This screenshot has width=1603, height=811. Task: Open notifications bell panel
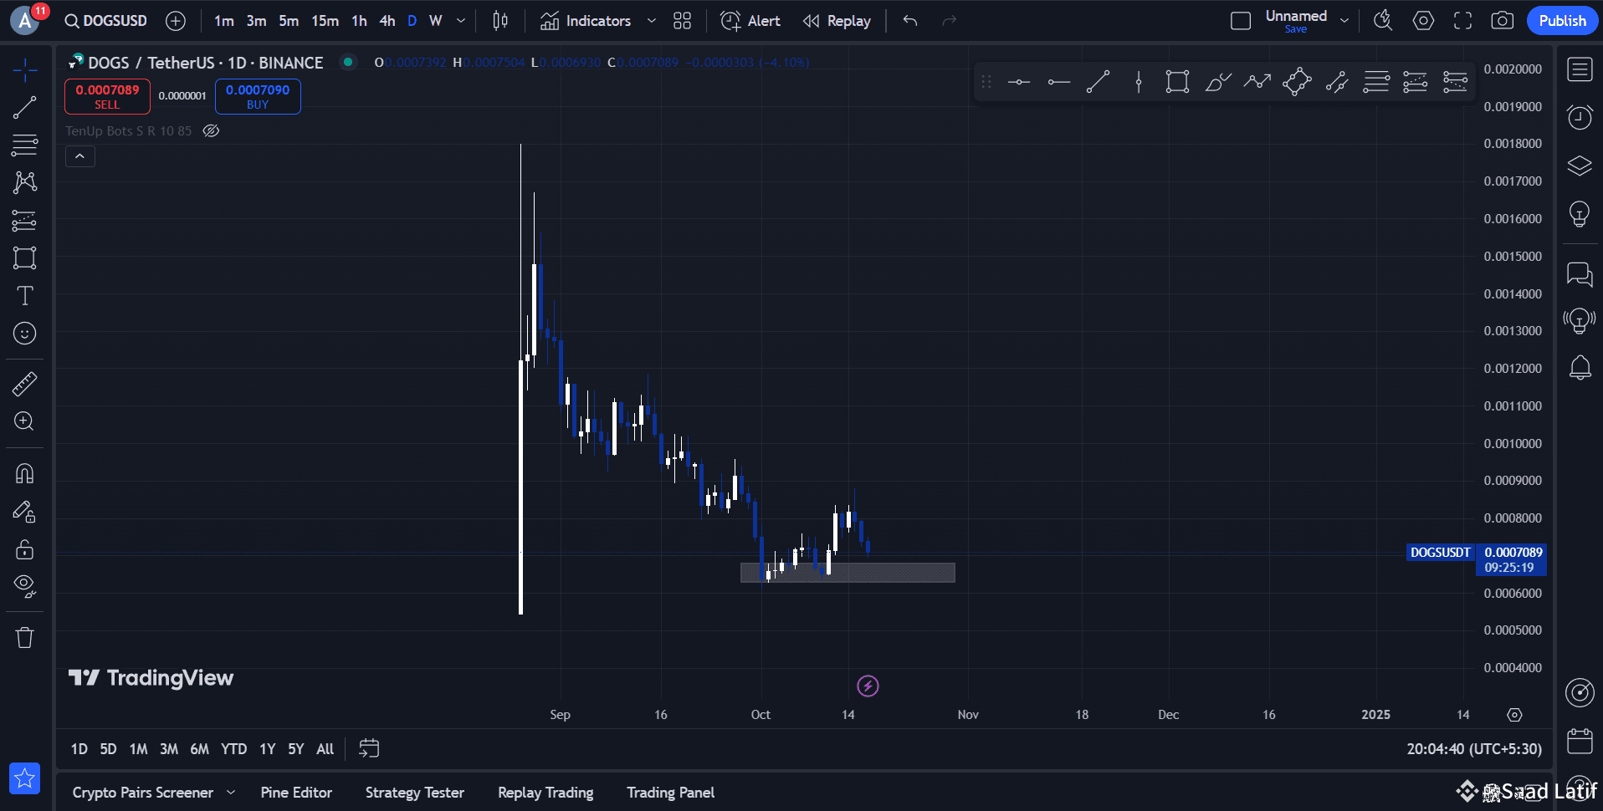1580,368
